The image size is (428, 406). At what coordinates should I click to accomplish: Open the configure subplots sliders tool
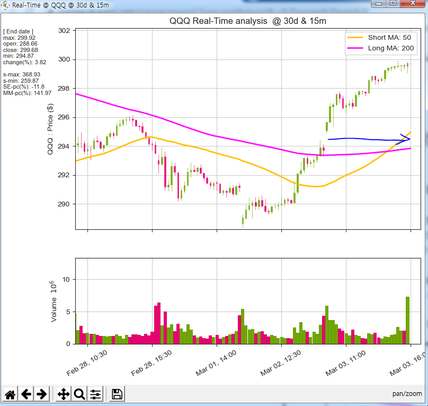point(95,394)
